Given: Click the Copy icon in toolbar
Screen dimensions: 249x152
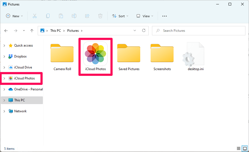Looking at the screenshot, I should (x=48, y=16).
